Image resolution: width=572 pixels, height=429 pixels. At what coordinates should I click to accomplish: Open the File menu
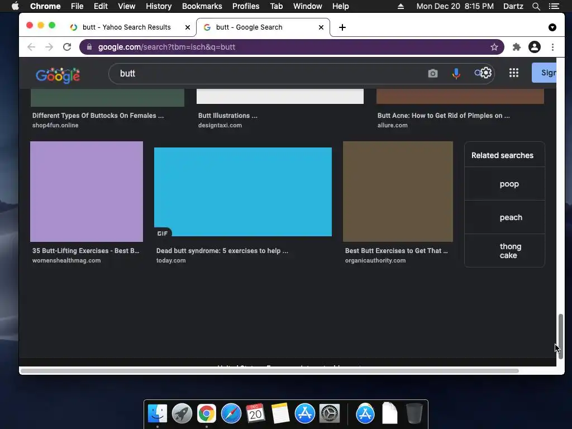click(77, 6)
